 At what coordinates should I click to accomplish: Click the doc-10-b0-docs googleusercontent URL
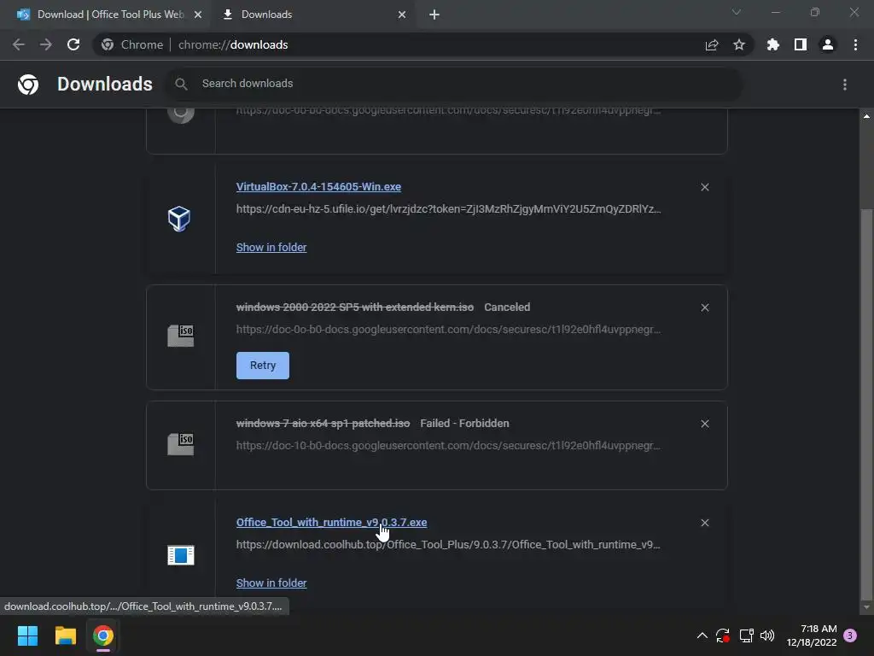point(448,446)
